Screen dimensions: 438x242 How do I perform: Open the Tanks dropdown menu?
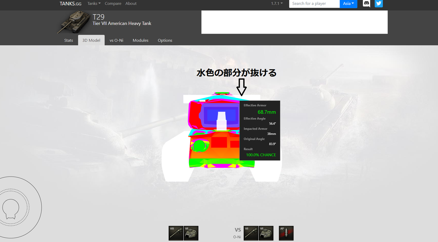pos(94,3)
